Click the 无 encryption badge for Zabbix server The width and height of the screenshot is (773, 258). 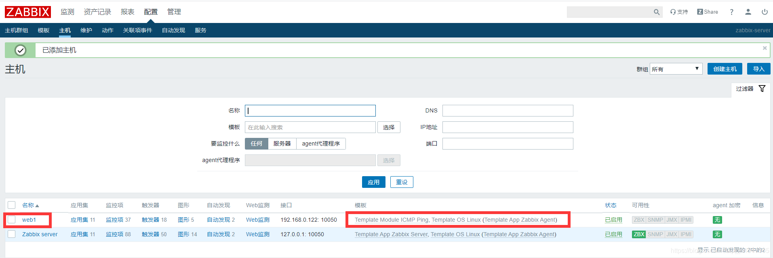point(717,234)
